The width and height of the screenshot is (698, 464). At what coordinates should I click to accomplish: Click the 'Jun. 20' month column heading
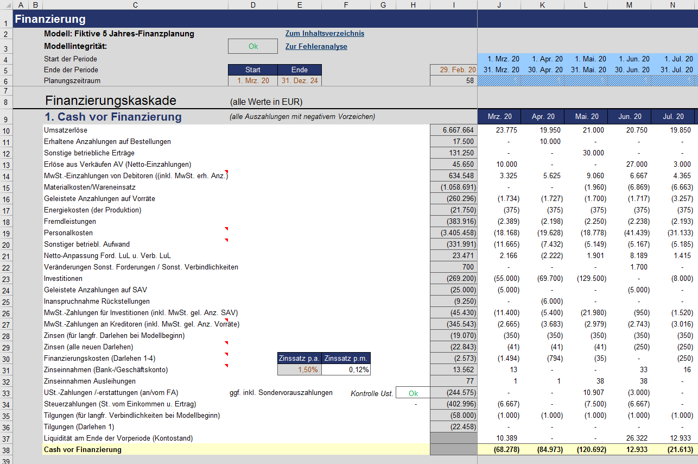click(x=629, y=117)
